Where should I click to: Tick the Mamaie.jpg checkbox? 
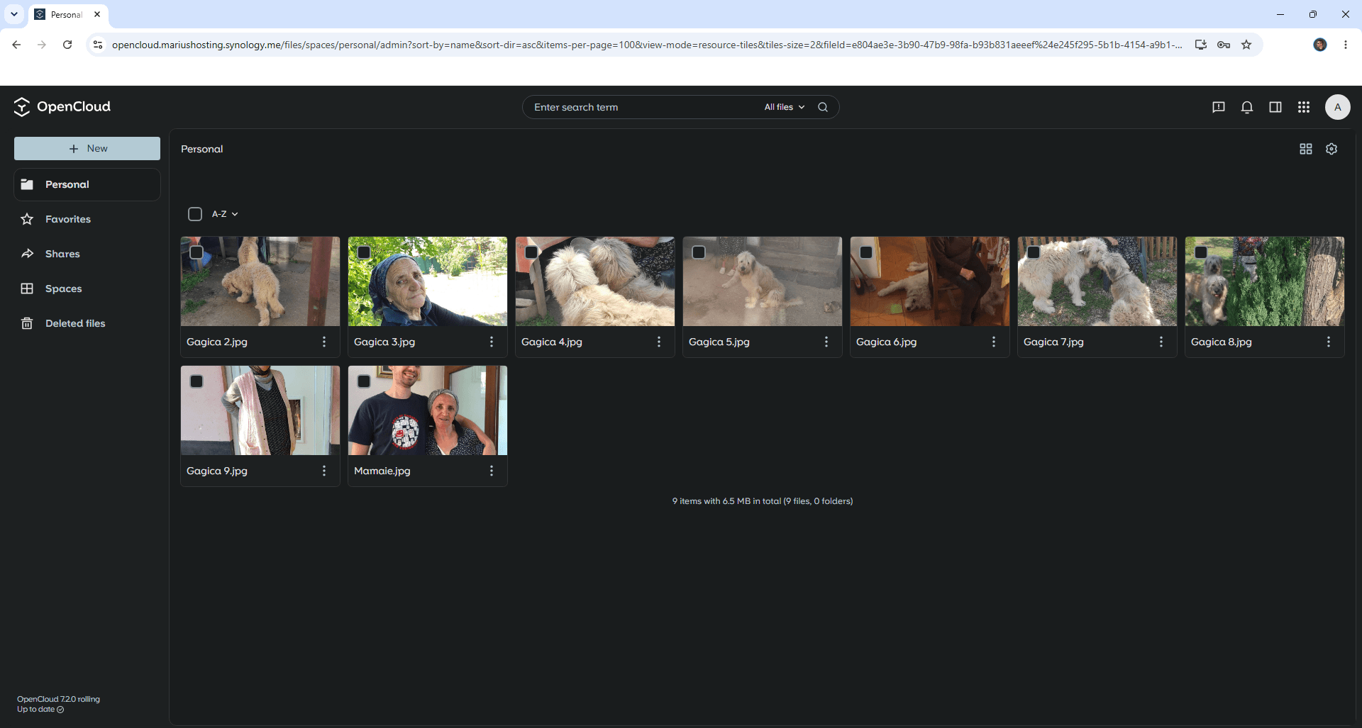point(364,381)
